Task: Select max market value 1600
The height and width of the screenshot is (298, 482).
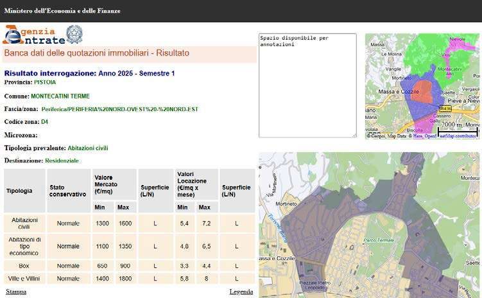Action: pos(125,223)
